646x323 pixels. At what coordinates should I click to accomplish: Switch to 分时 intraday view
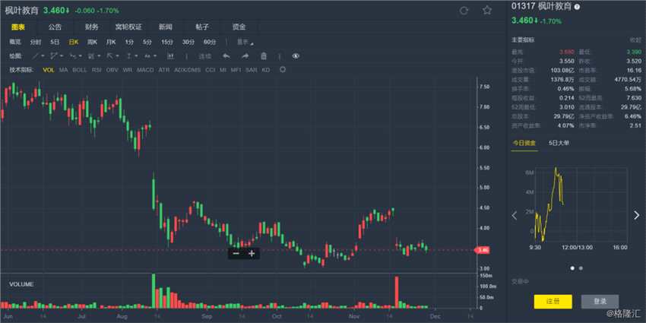(x=36, y=42)
